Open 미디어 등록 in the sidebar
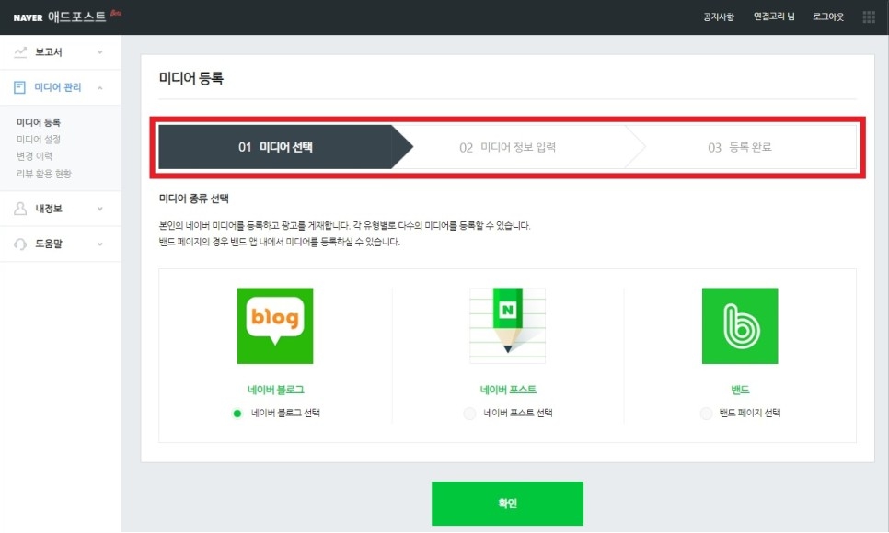 pyautogui.click(x=39, y=122)
